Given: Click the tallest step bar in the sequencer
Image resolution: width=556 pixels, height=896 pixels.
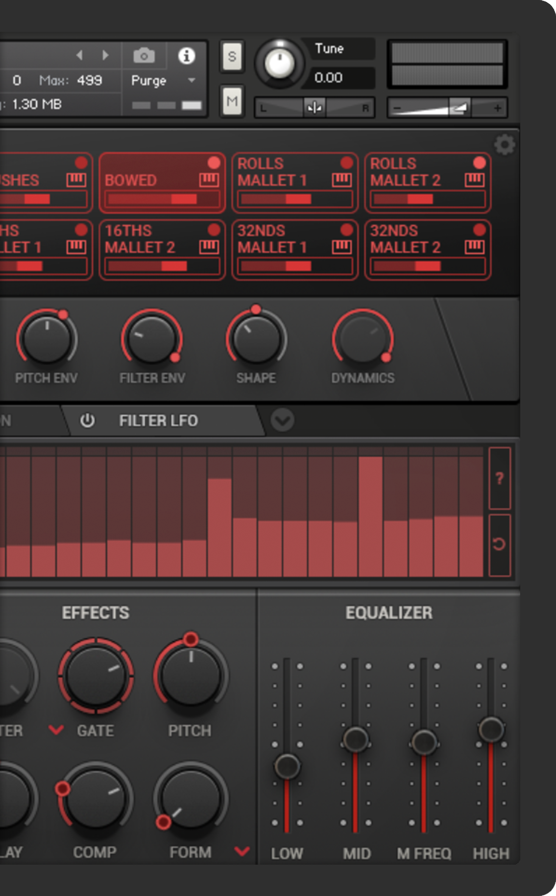Looking at the screenshot, I should [x=370, y=517].
